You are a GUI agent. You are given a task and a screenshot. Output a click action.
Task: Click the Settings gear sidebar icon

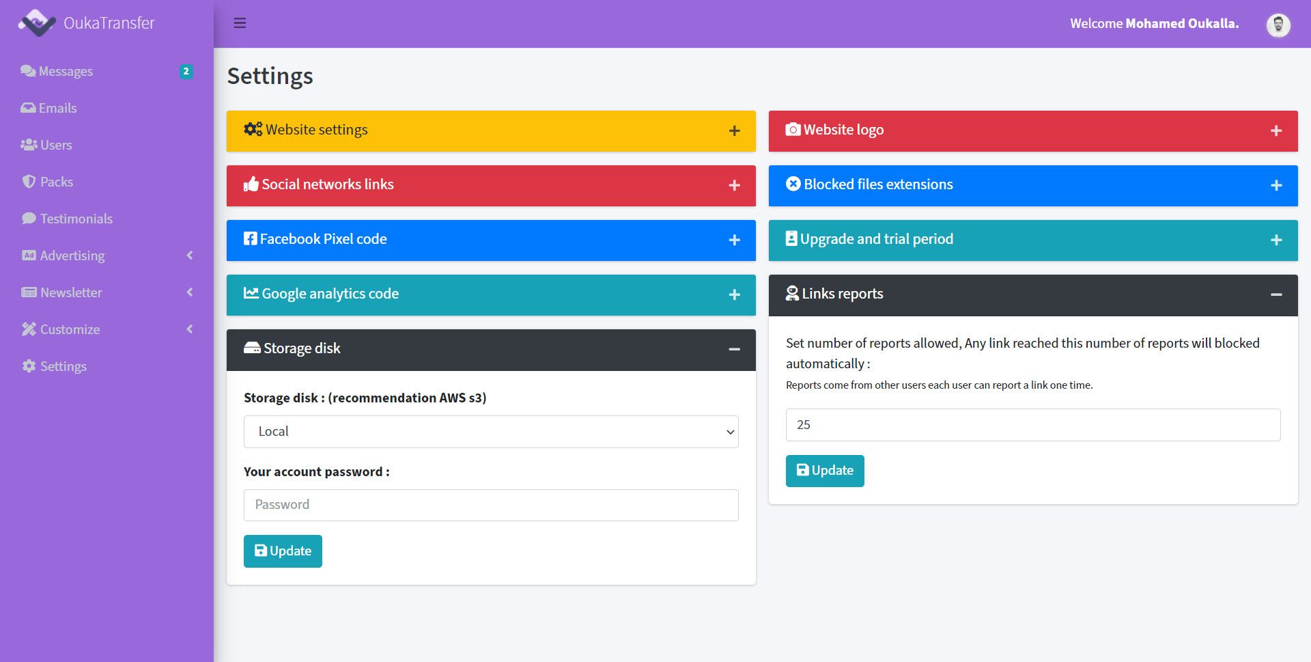[x=29, y=366]
